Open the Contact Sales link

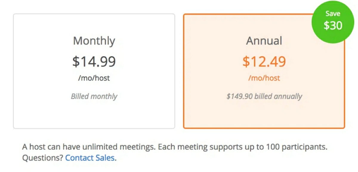click(90, 158)
